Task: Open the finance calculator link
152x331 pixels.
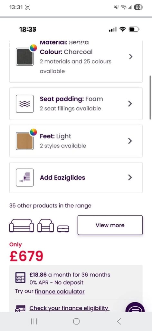Action: pyautogui.click(x=60, y=292)
